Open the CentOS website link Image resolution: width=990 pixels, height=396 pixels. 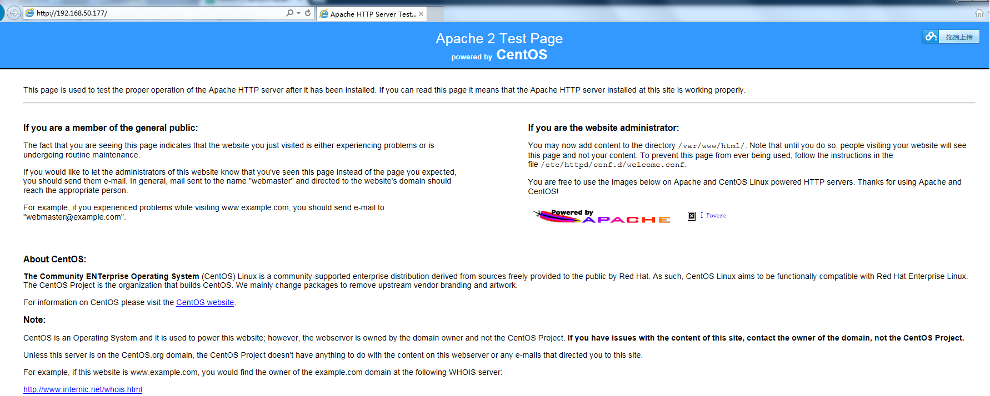point(205,302)
